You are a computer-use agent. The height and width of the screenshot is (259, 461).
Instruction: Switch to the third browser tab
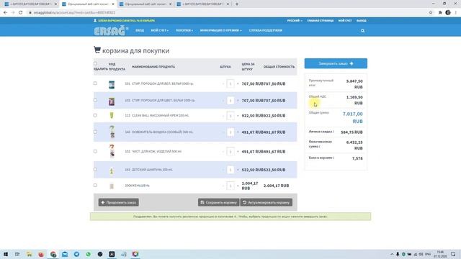pyautogui.click(x=146, y=4)
